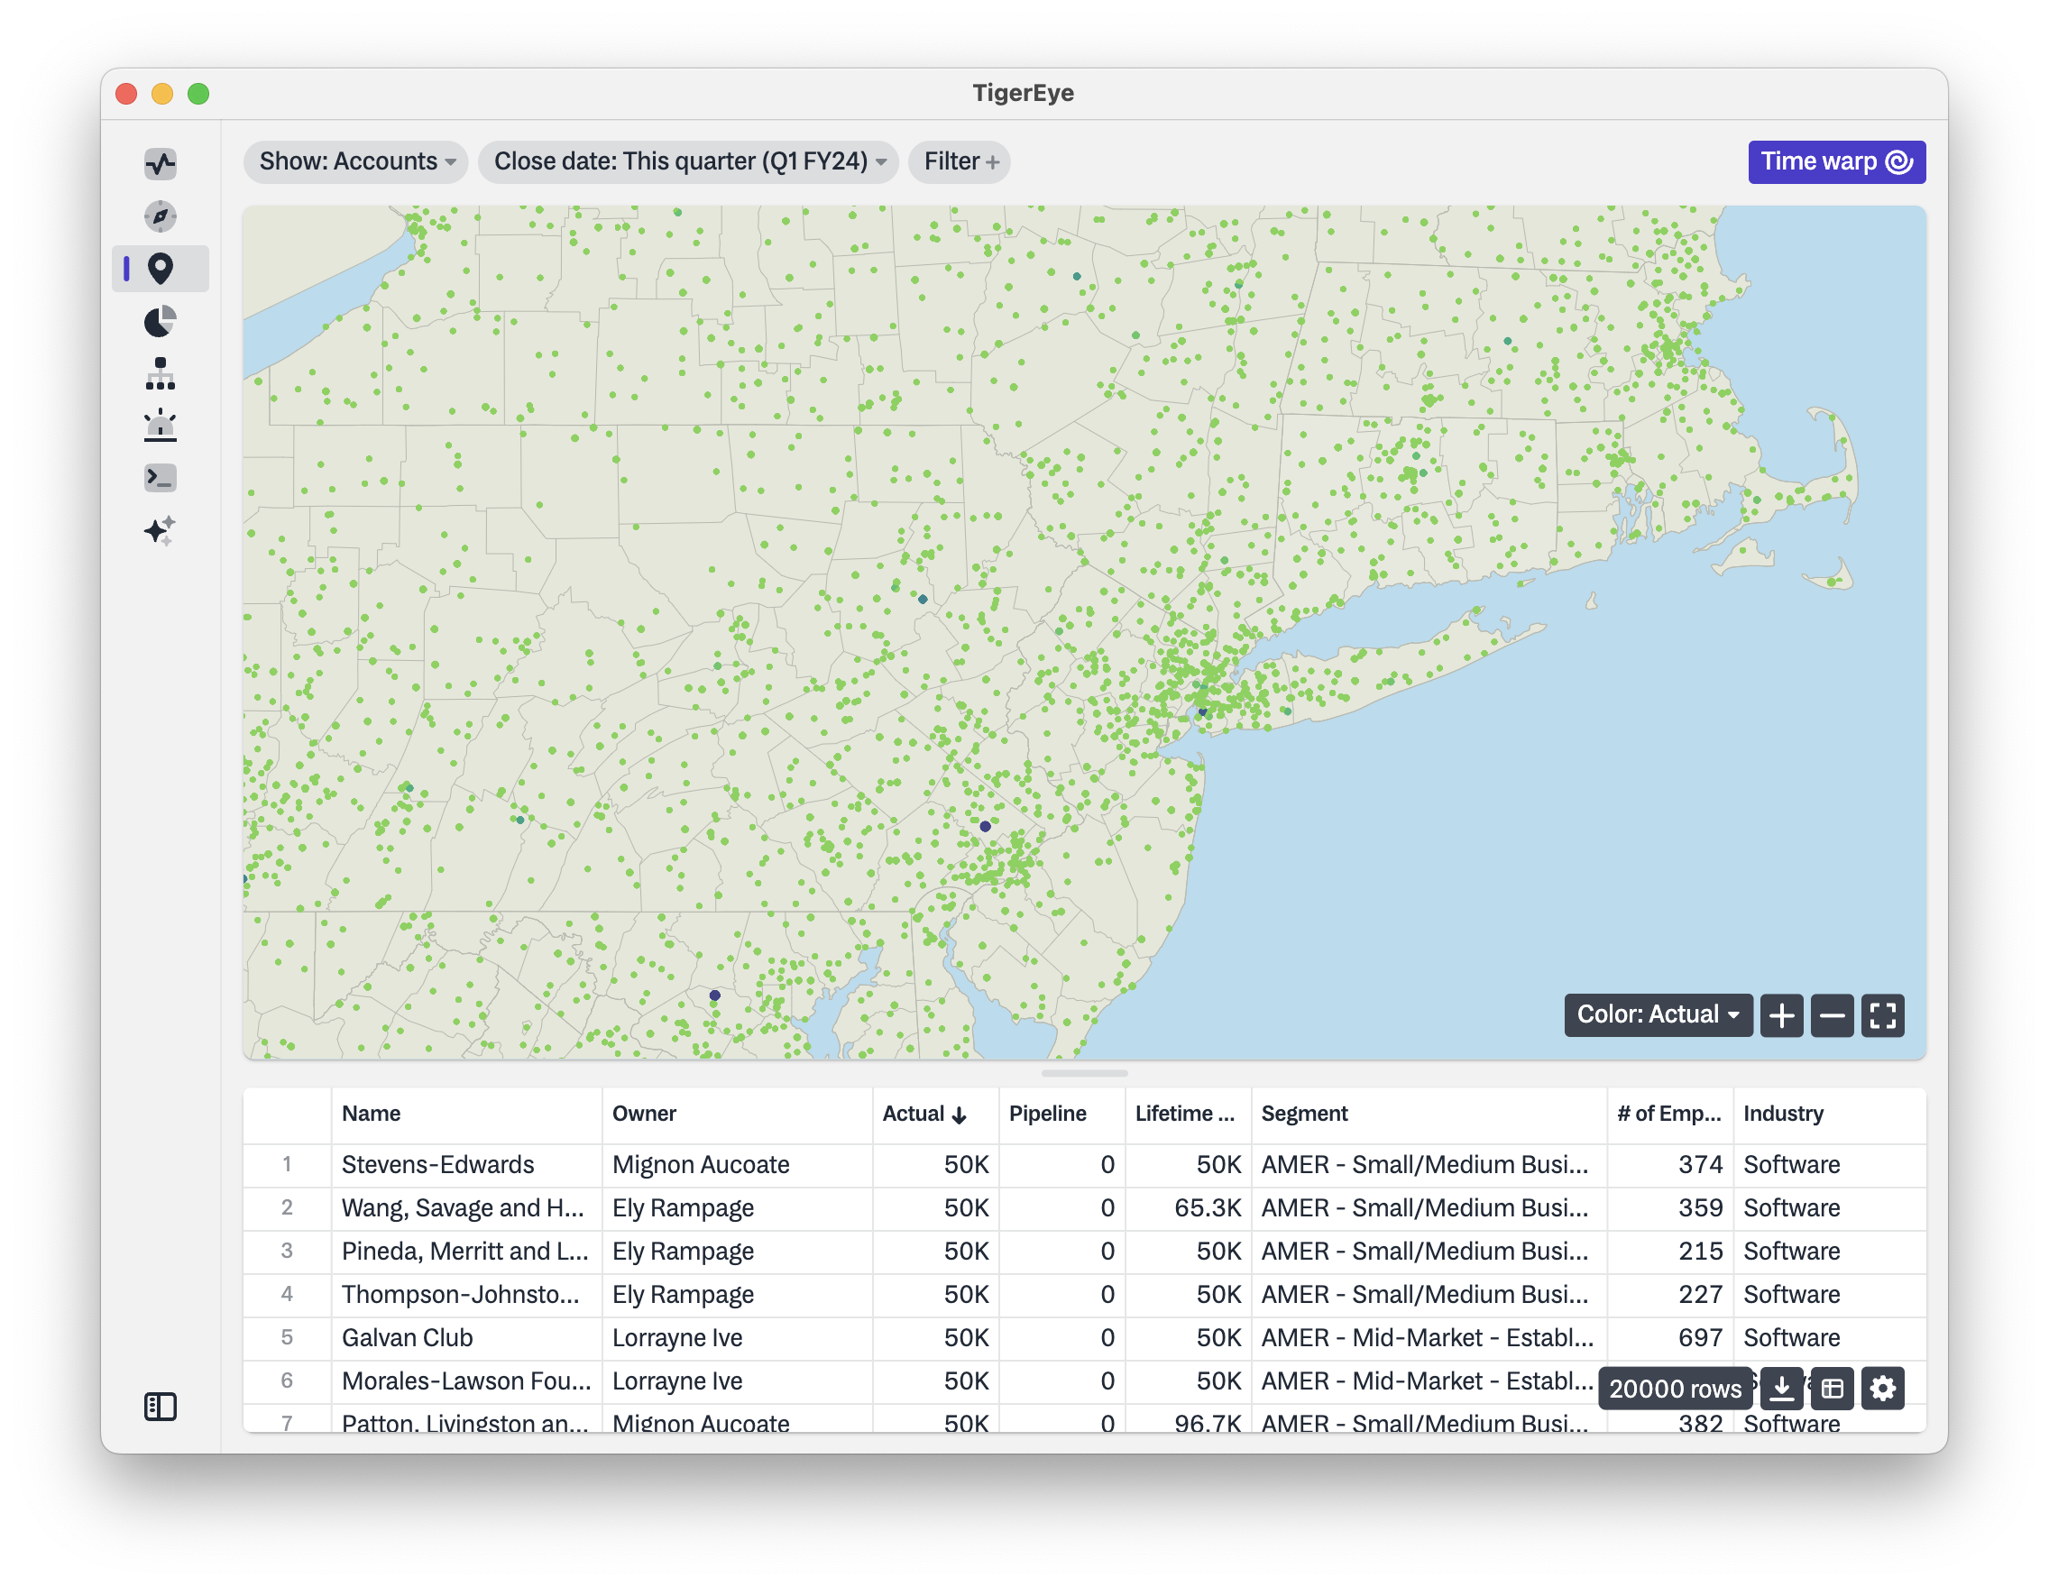Select the pie chart view icon
The width and height of the screenshot is (2049, 1587).
161,322
